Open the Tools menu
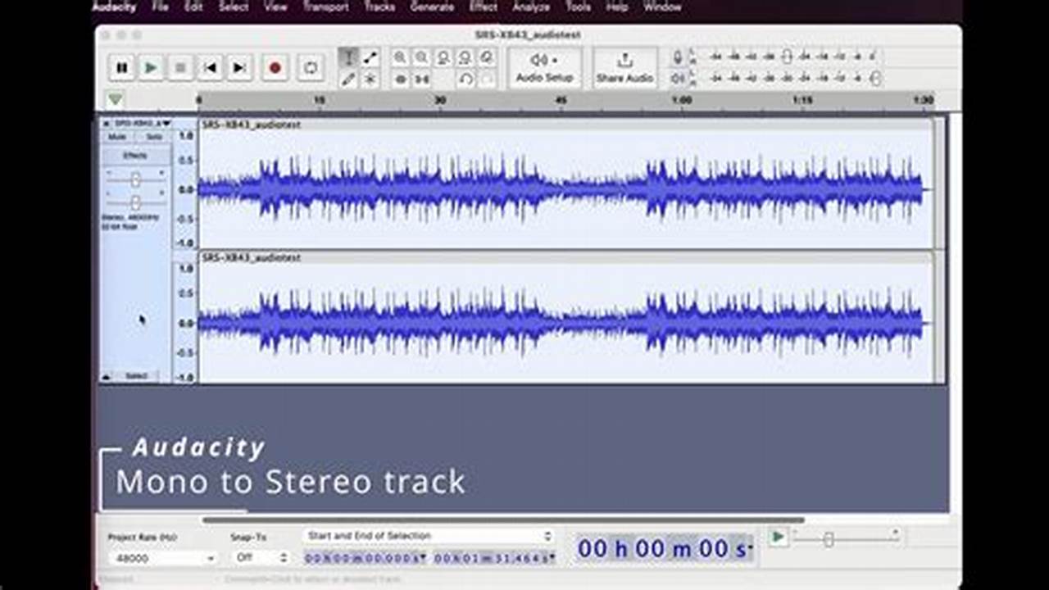Image resolution: width=1049 pixels, height=590 pixels. pos(578,7)
